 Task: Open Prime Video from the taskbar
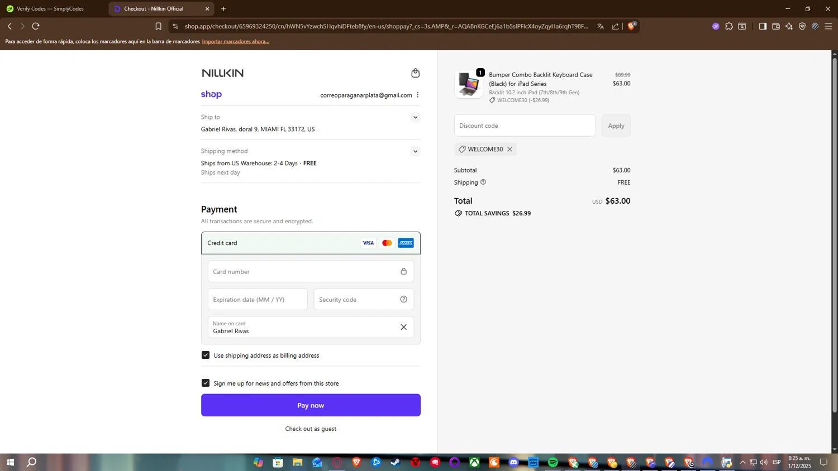coord(534,462)
